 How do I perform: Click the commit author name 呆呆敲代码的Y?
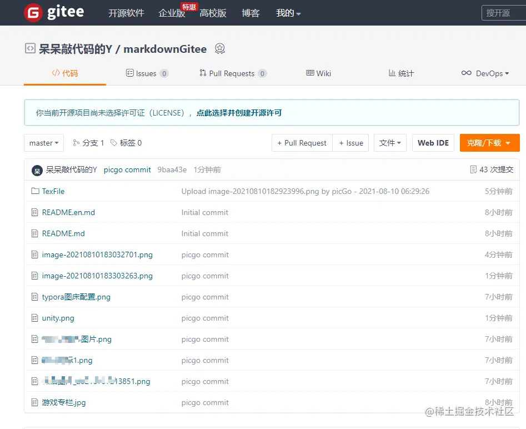click(x=72, y=170)
